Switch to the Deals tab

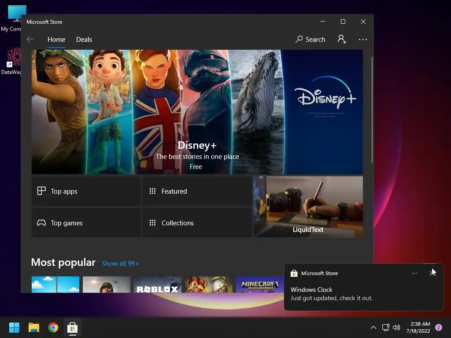click(84, 39)
